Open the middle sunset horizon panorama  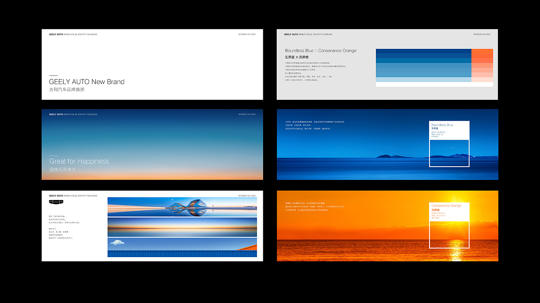pyautogui.click(x=182, y=227)
